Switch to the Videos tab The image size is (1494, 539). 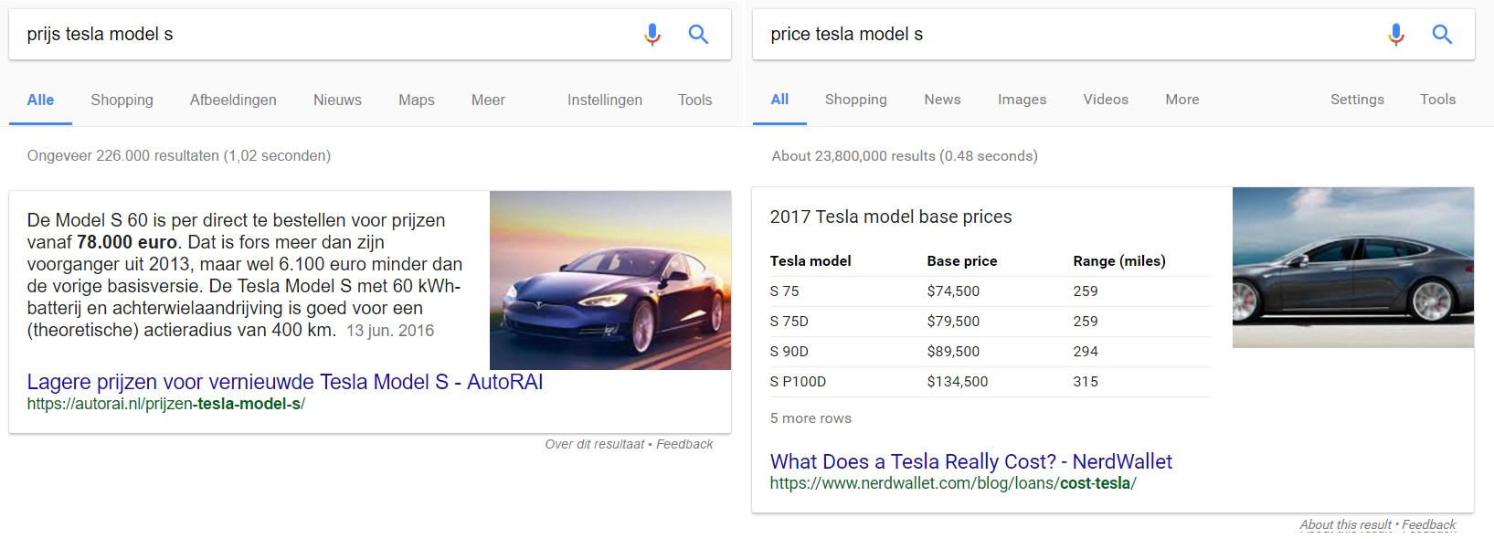click(x=1106, y=100)
